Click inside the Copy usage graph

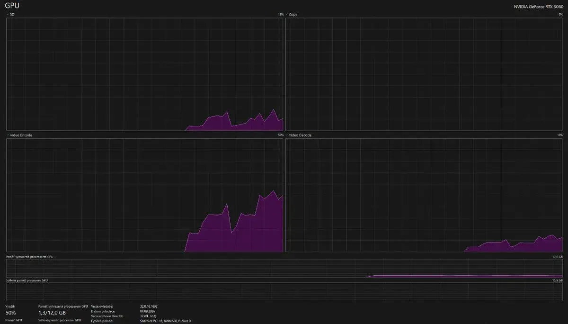click(425, 74)
